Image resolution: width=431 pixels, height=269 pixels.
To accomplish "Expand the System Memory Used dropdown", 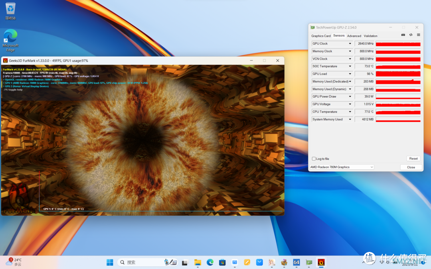I will 350,120.
